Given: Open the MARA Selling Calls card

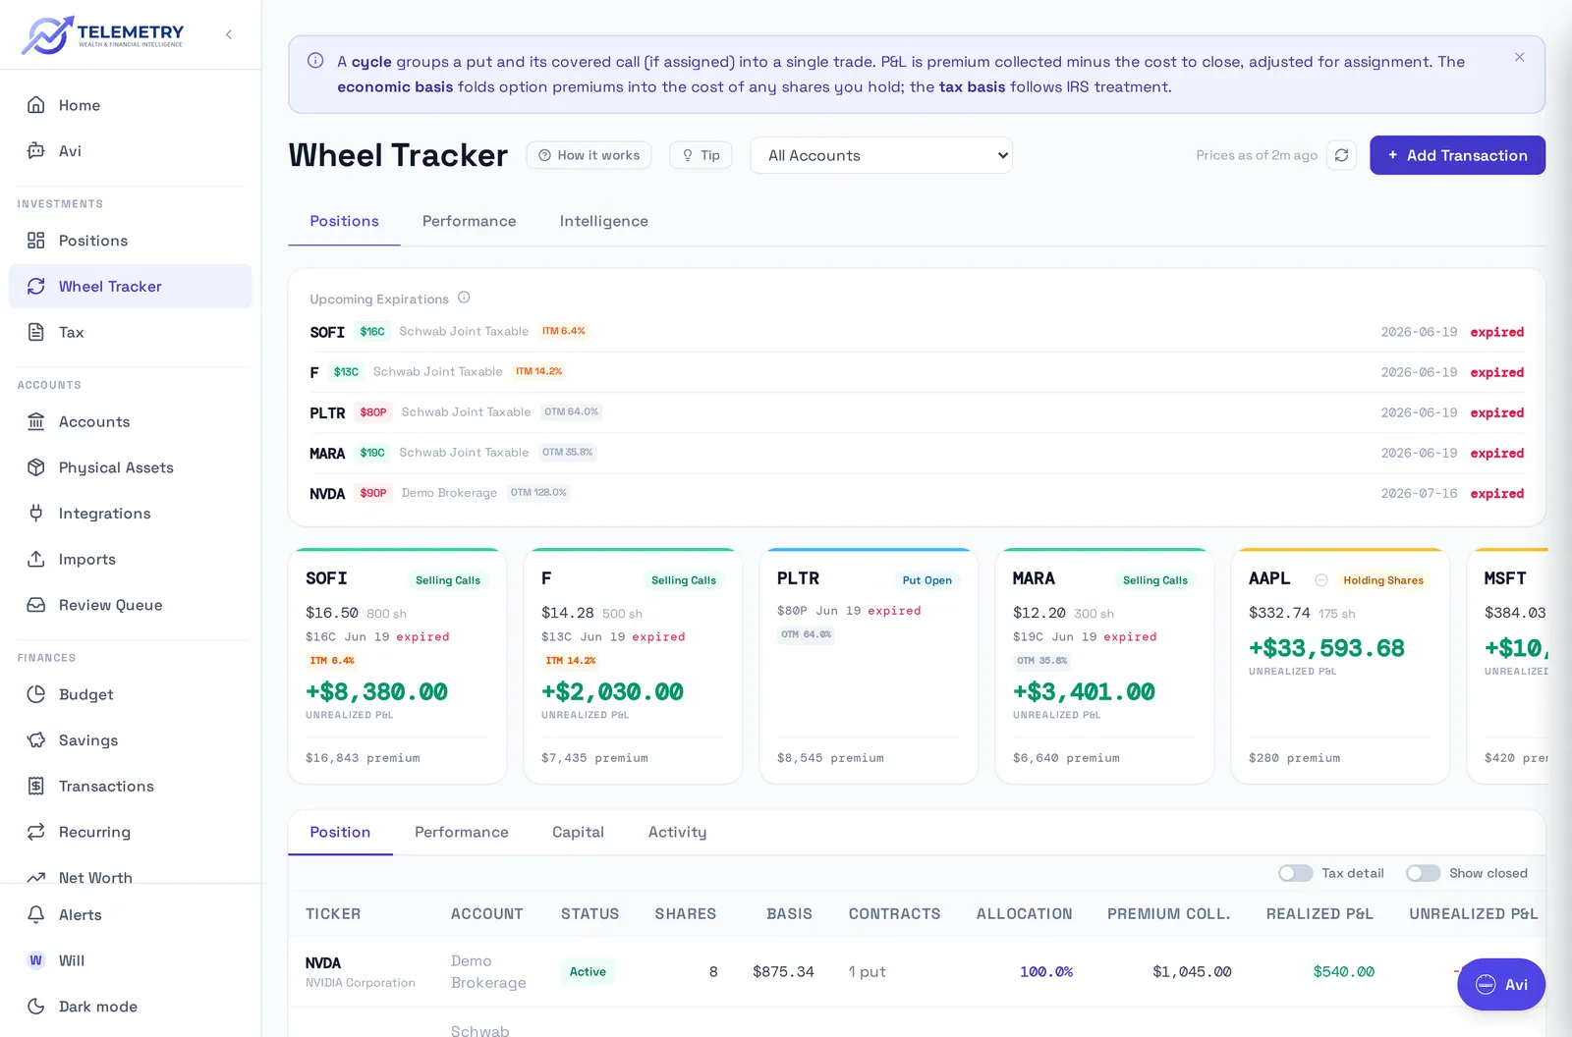Looking at the screenshot, I should 1104,666.
